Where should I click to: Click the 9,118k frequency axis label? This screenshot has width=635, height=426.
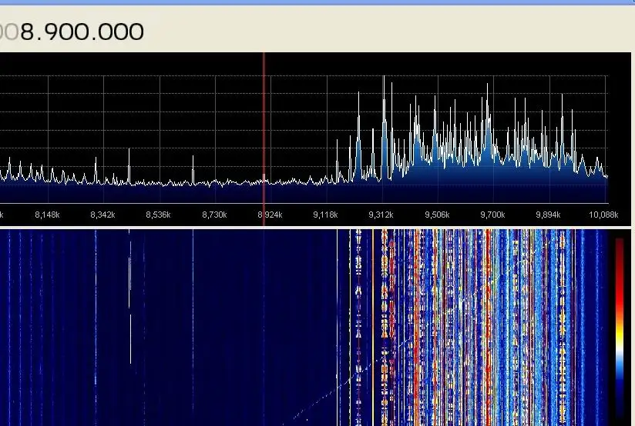[x=325, y=215]
